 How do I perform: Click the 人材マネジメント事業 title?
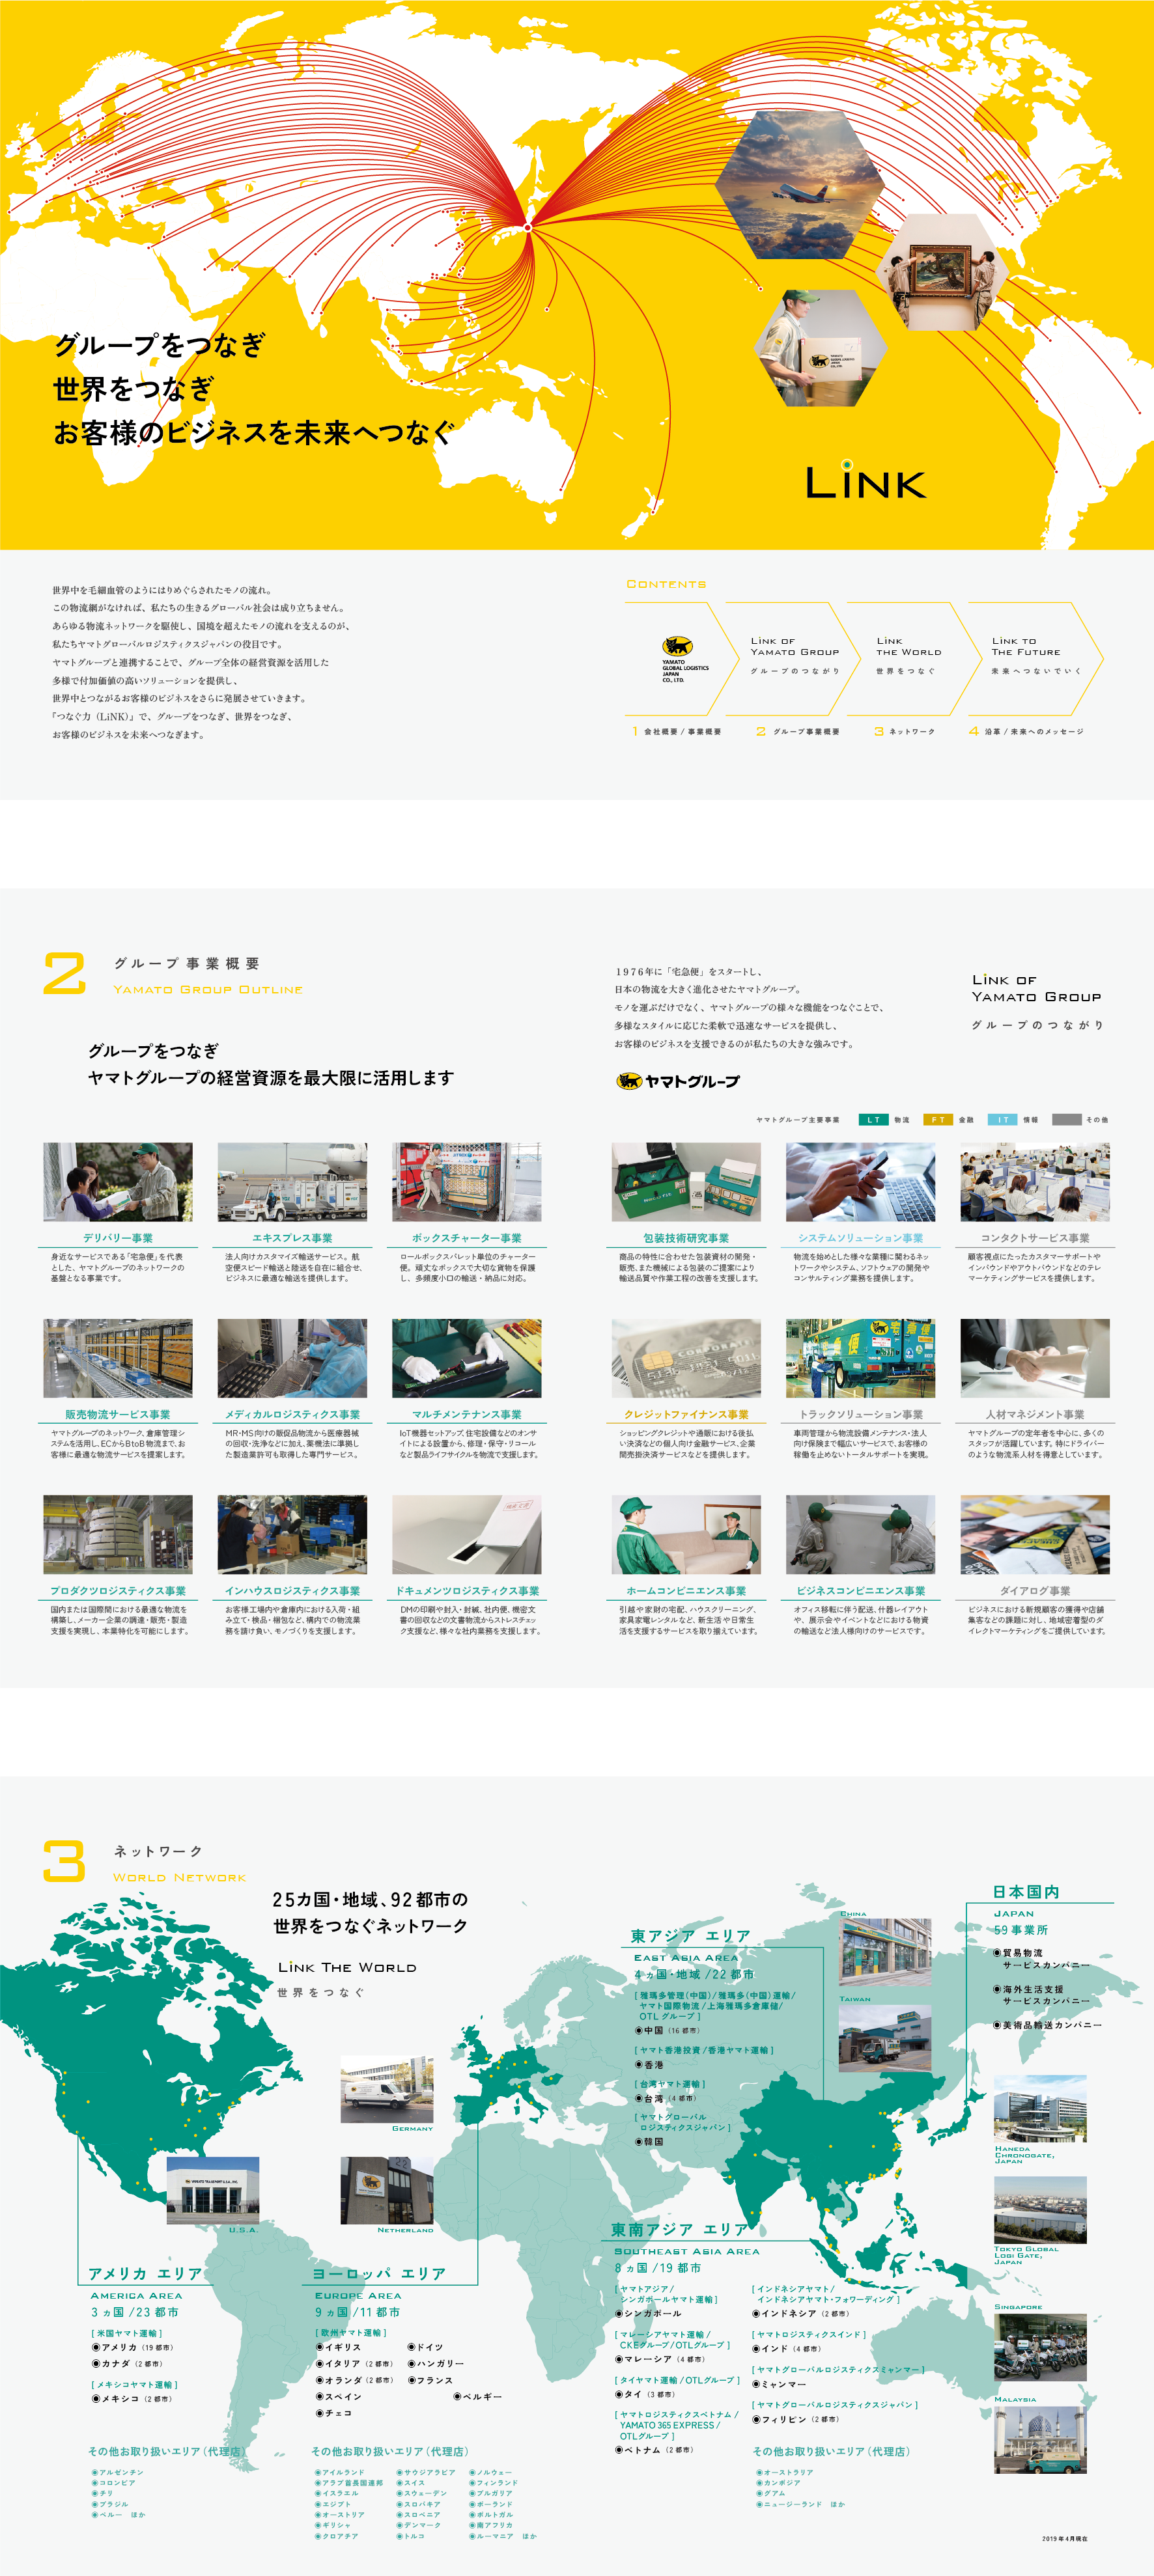coord(1035,1414)
